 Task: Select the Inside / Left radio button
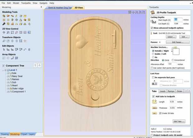(x=153, y=54)
